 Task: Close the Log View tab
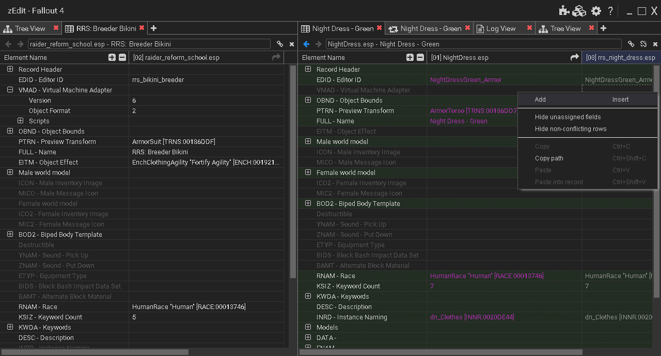click(529, 28)
